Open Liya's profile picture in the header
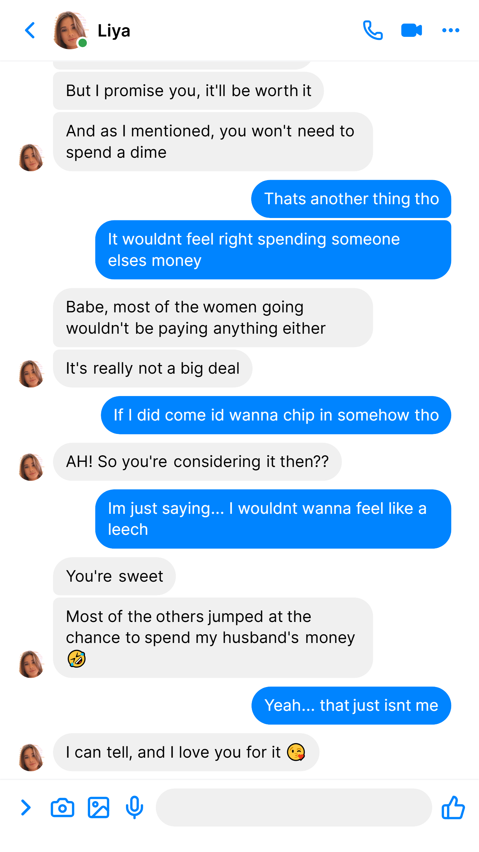Image resolution: width=479 pixels, height=852 pixels. click(x=70, y=30)
